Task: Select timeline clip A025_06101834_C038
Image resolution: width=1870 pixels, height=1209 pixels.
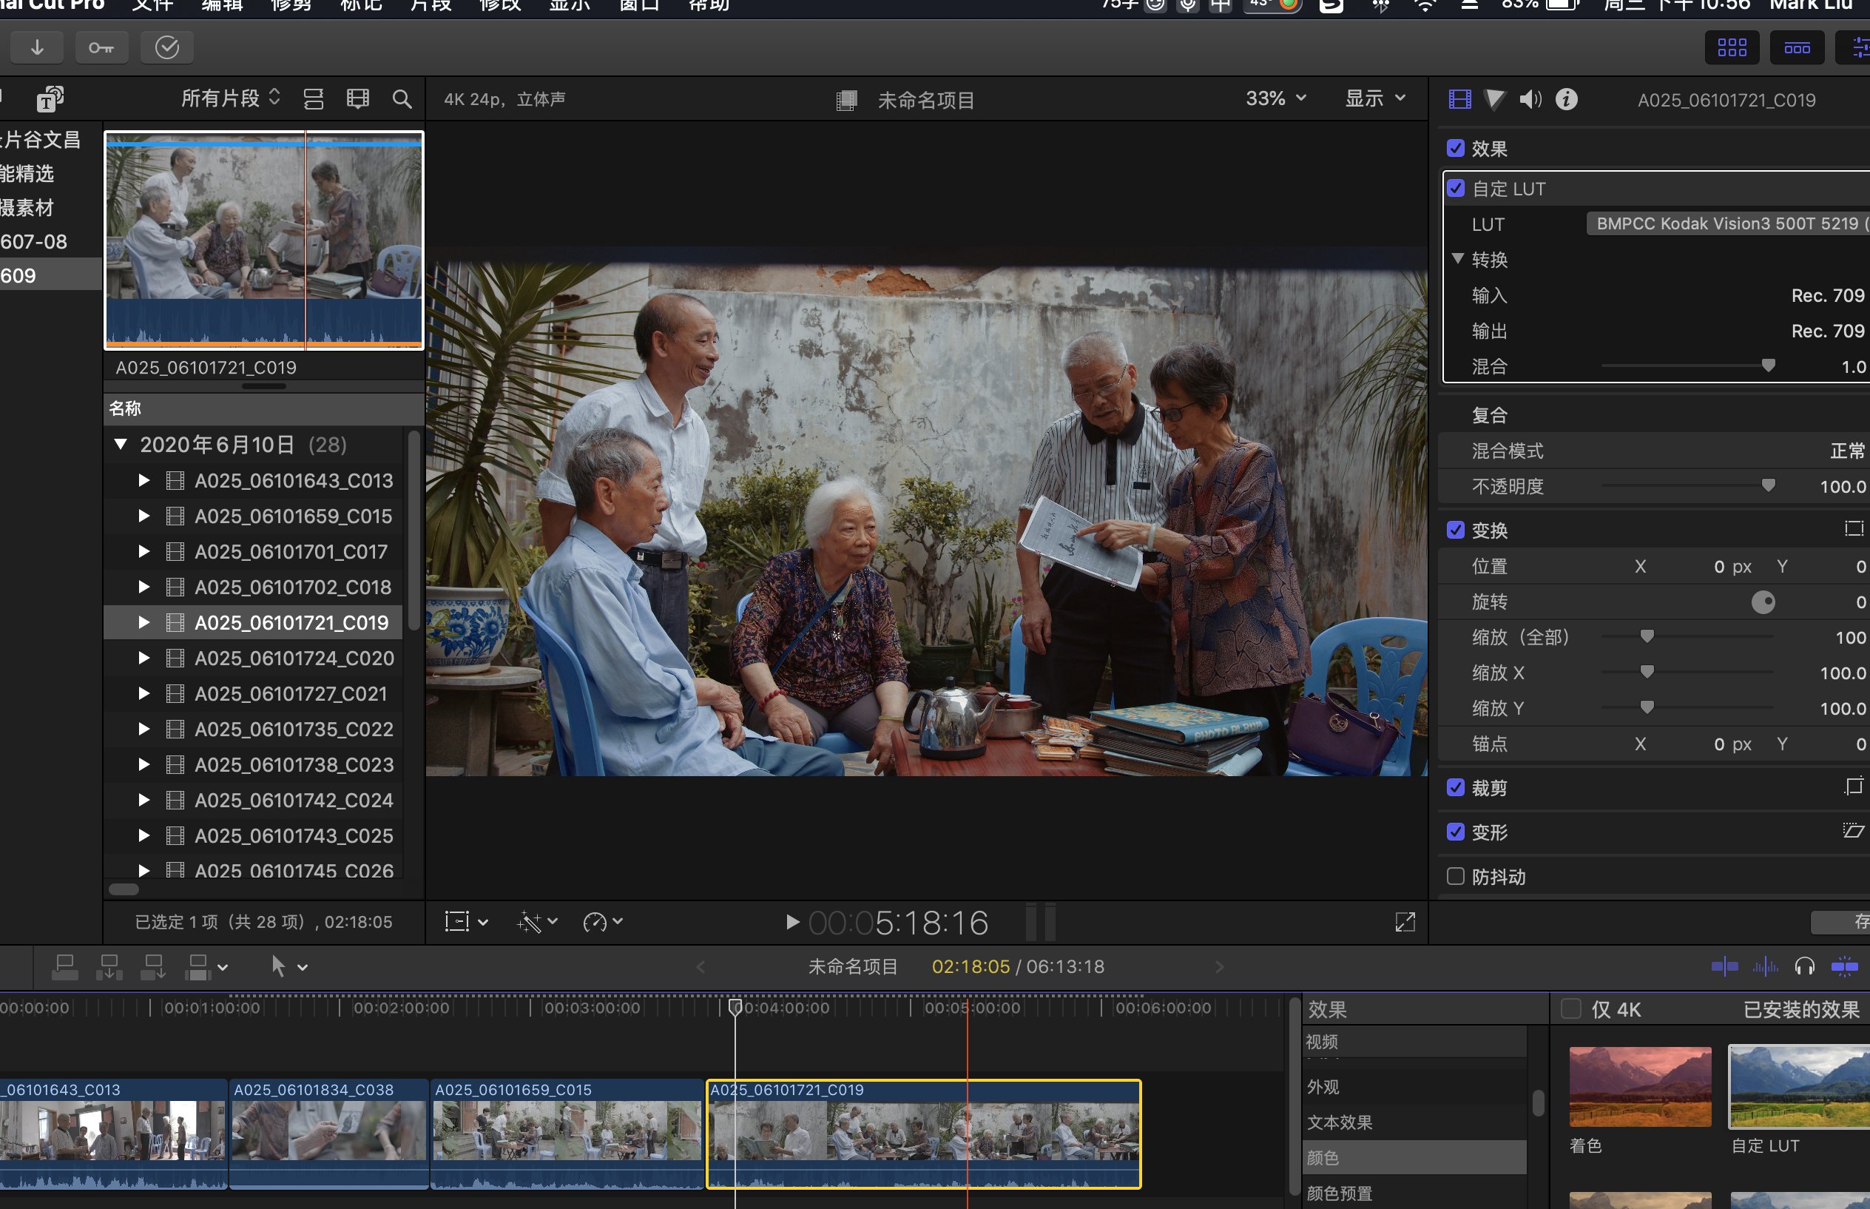Action: coord(328,1134)
